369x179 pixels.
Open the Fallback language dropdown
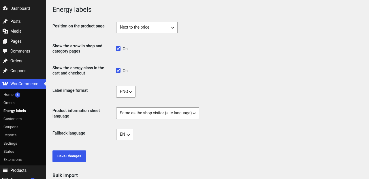125,135
